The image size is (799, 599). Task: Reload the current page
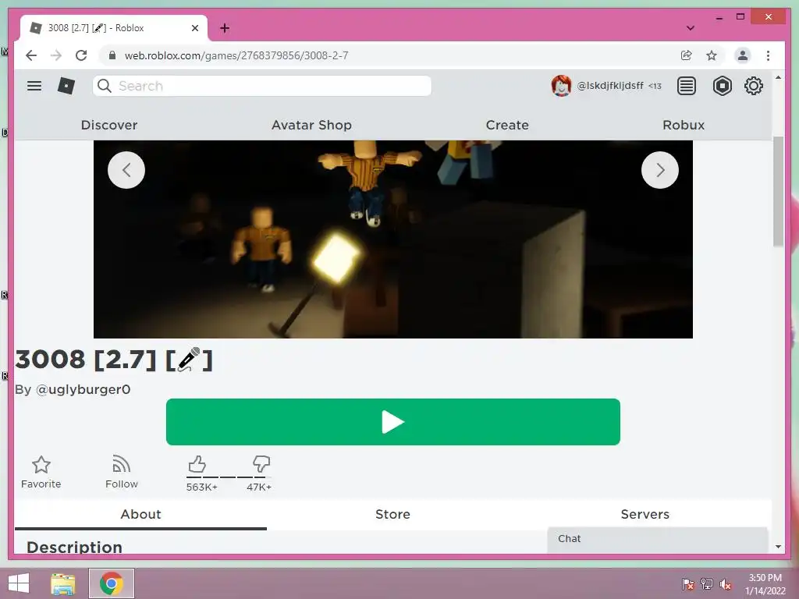tap(81, 55)
